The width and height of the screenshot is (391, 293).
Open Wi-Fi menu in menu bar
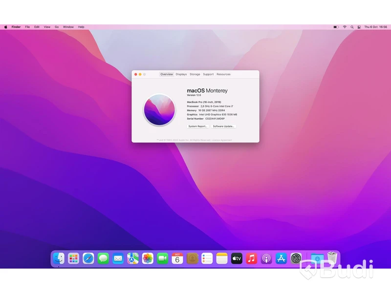tap(345, 27)
